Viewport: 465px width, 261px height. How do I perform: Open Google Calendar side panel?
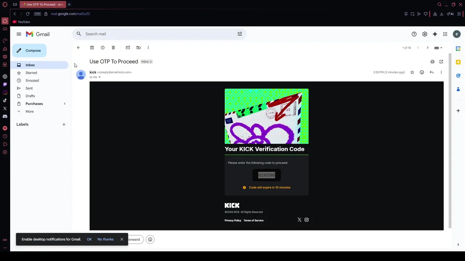(458, 49)
